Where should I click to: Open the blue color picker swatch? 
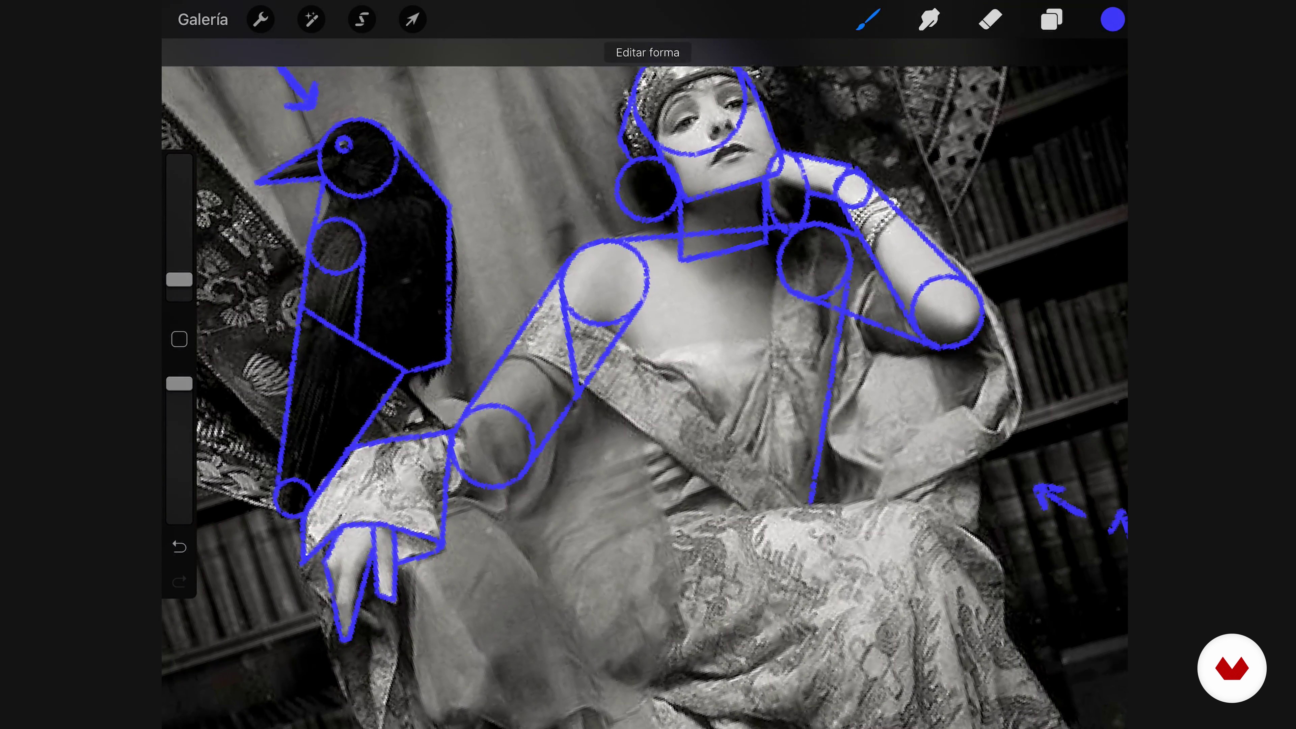1112,20
